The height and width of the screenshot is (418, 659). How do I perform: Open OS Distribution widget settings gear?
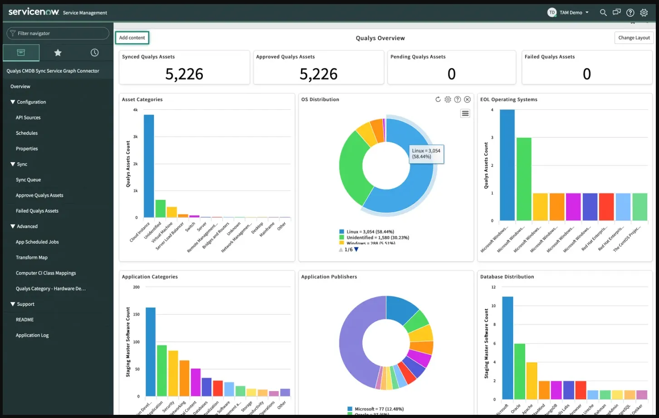[x=448, y=99]
